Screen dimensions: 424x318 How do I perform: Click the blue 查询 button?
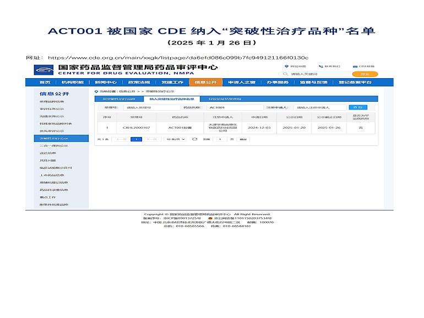click(x=358, y=107)
